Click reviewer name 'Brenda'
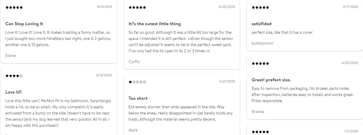Viewport: 363px width, 135px height. click(x=258, y=112)
